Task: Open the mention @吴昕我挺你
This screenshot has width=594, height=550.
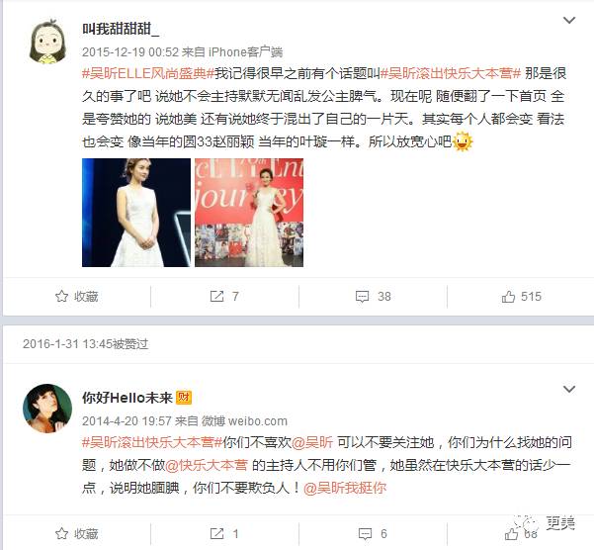Action: [345, 488]
